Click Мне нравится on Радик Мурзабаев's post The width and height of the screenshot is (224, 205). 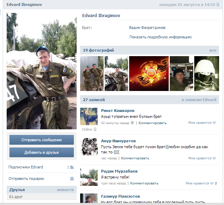(197, 183)
